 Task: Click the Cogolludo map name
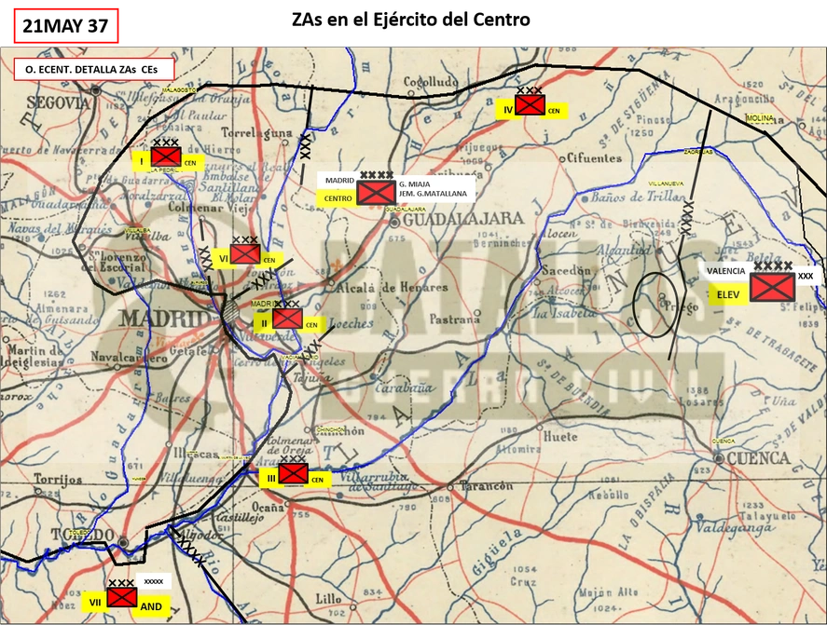pyautogui.click(x=431, y=82)
